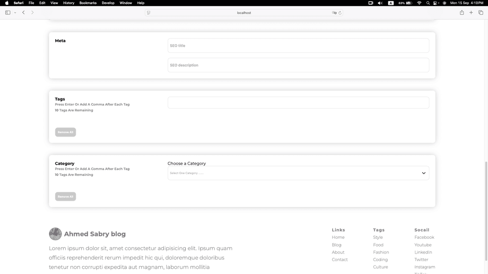The width and height of the screenshot is (488, 274).
Task: Open the Style tag link
Action: 378,237
